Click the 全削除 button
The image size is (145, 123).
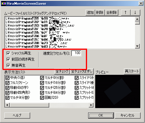tap(111, 13)
